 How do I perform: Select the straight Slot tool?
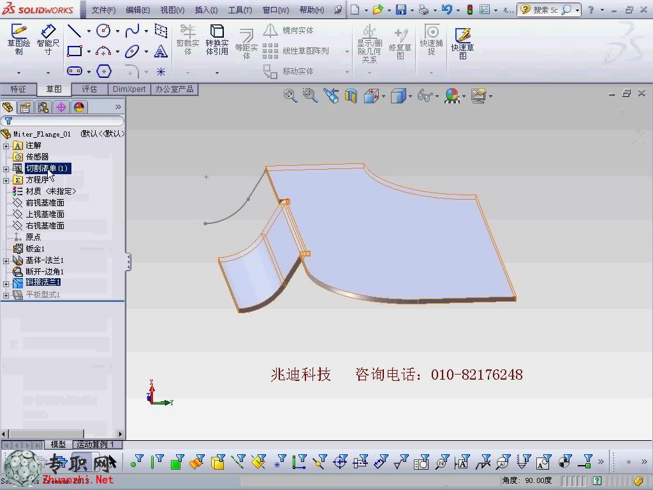[74, 71]
